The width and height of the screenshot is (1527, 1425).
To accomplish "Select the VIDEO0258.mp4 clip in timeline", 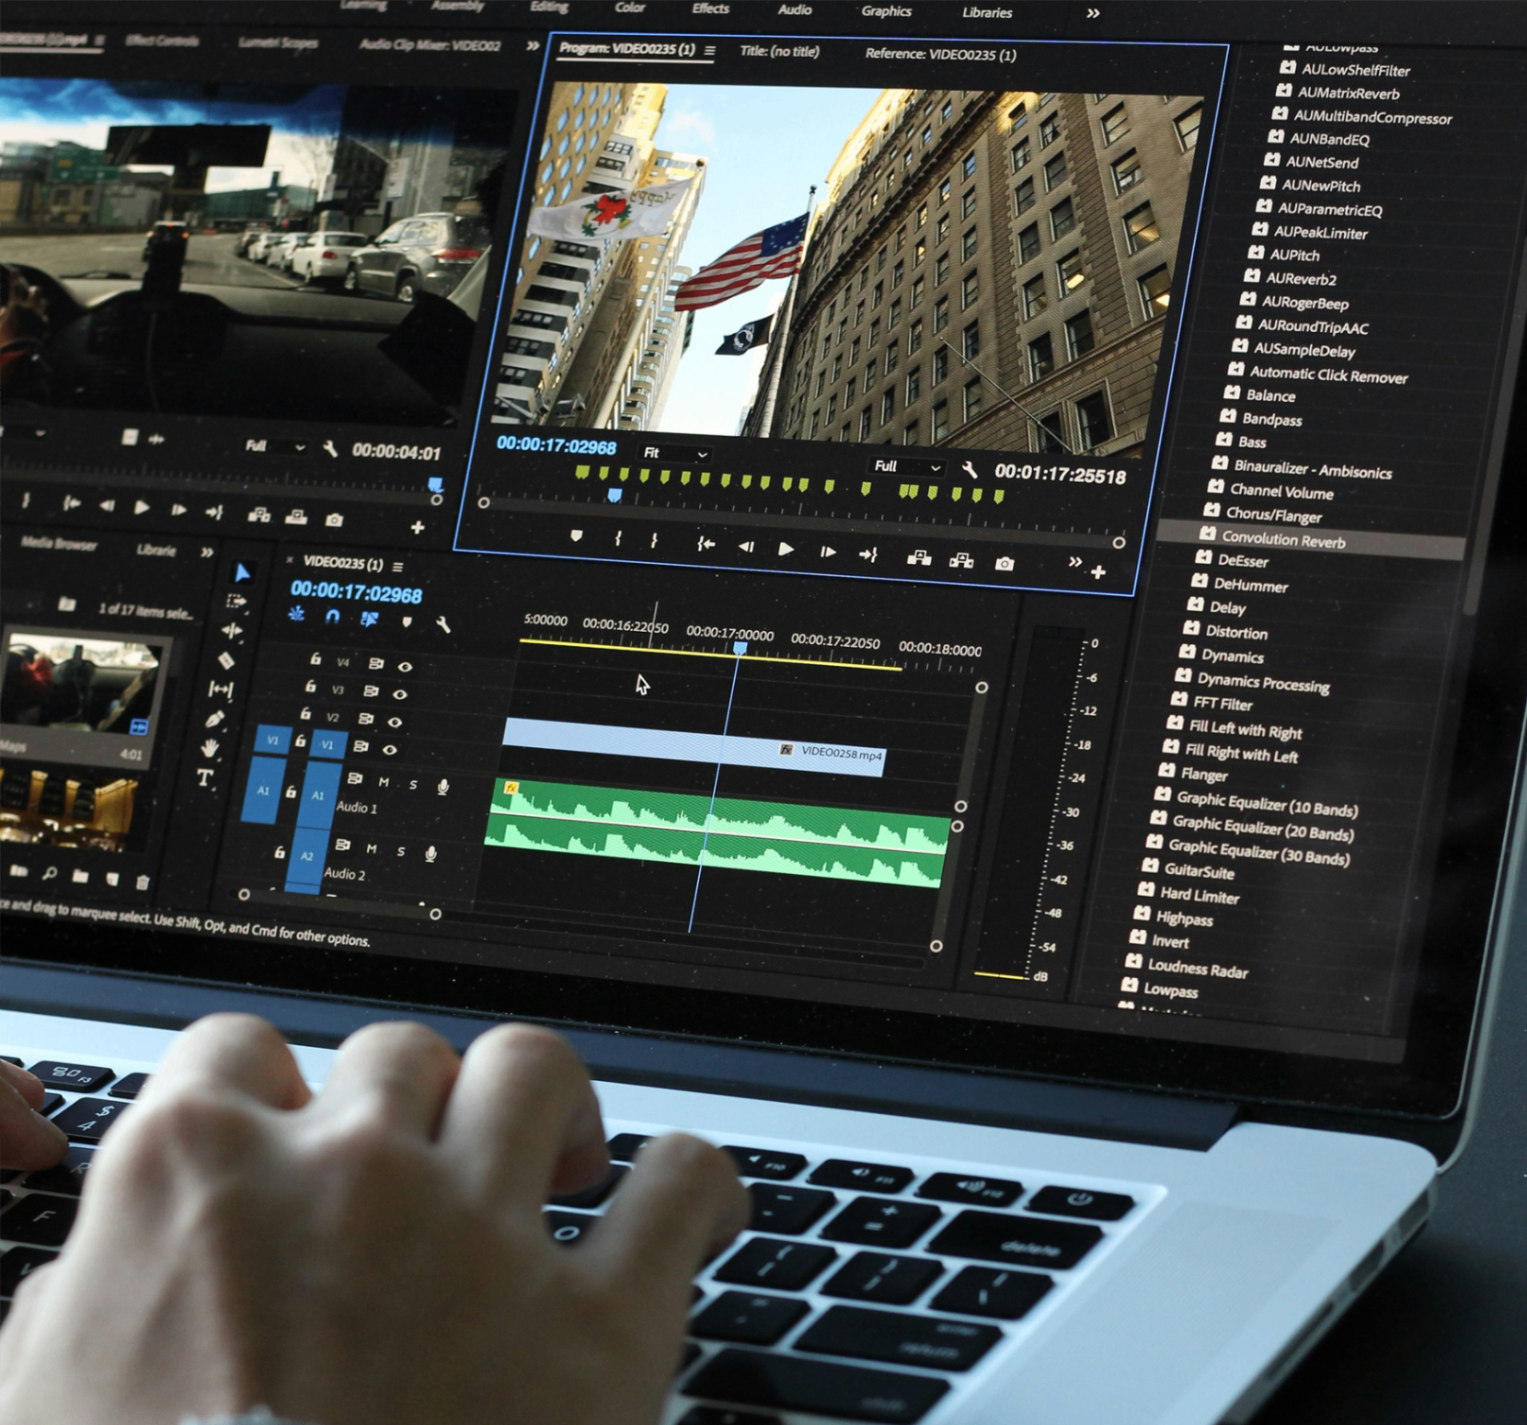I will [694, 746].
